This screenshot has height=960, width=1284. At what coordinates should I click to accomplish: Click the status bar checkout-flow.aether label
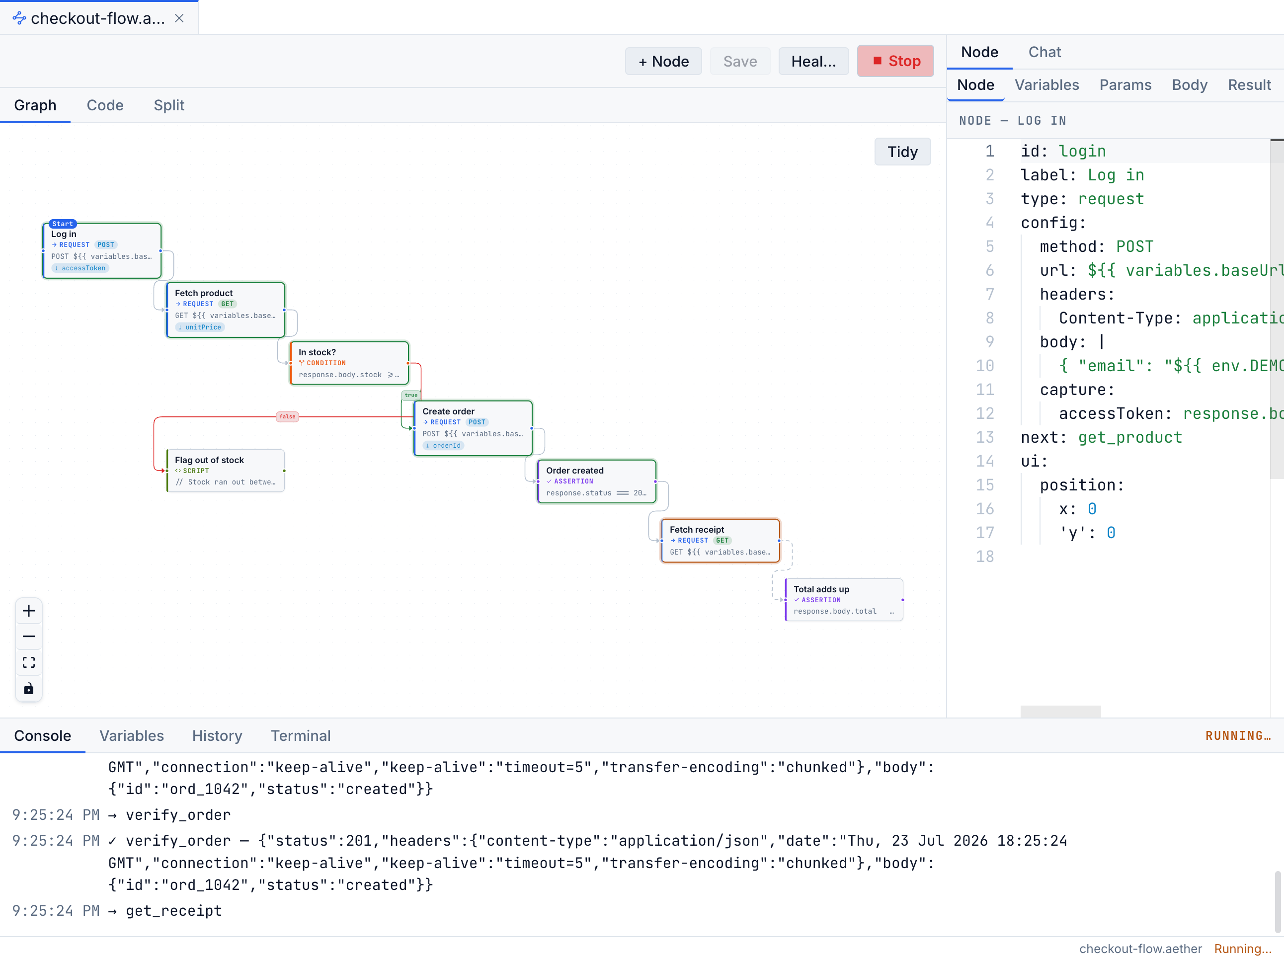coord(1140,949)
